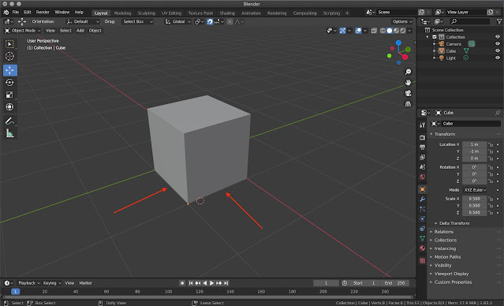Open the Object properties tab
This screenshot has height=306, width=504.
[422, 189]
